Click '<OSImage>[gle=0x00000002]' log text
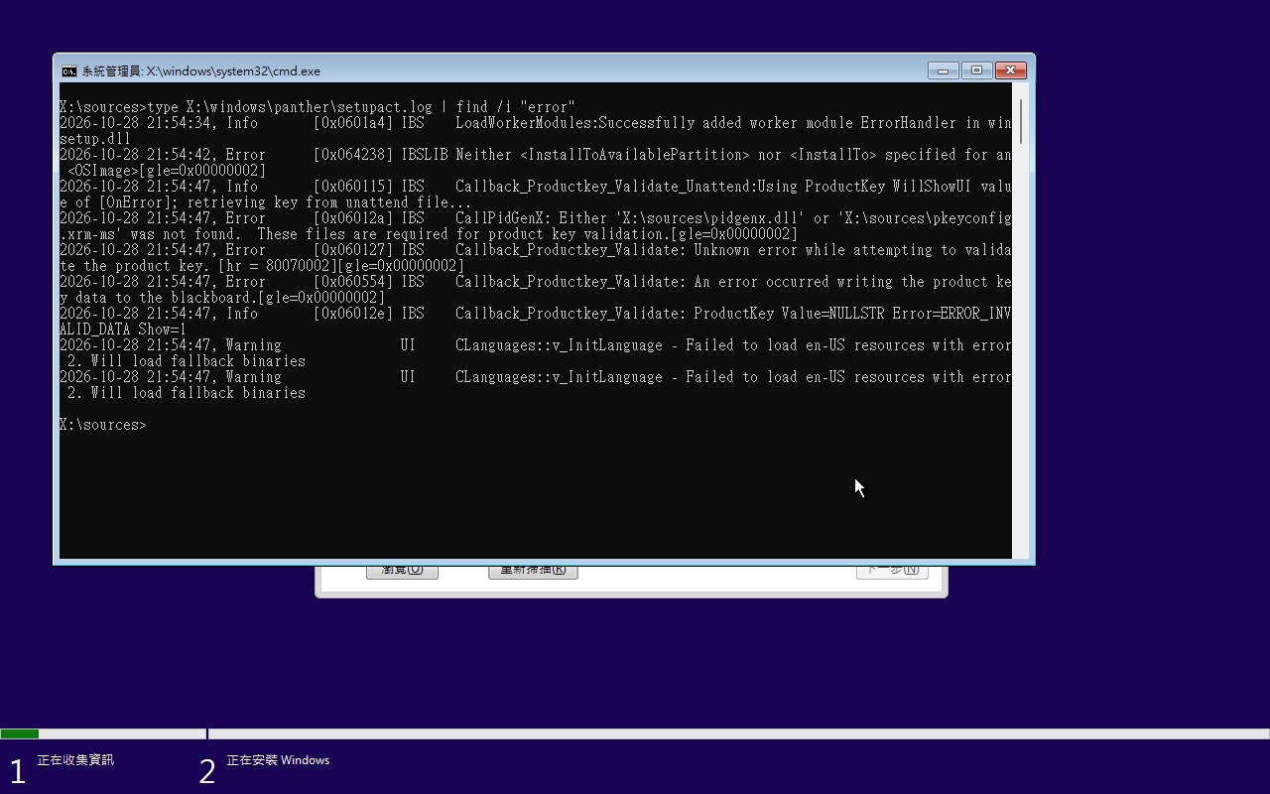 (167, 171)
